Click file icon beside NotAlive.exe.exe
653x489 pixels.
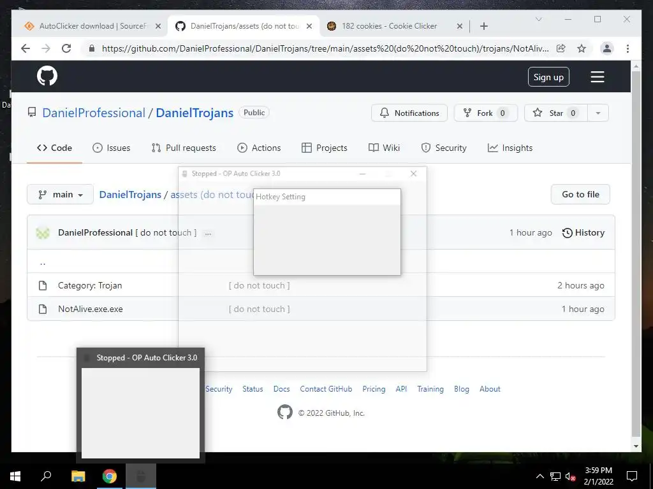click(43, 309)
